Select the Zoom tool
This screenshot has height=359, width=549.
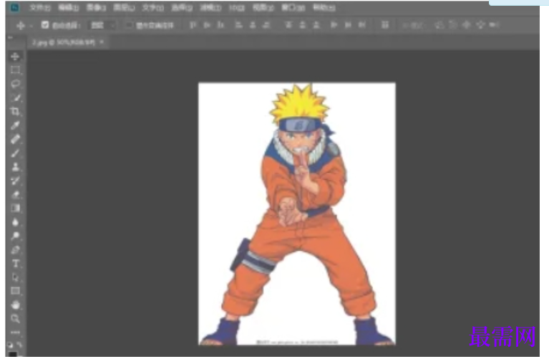click(15, 318)
